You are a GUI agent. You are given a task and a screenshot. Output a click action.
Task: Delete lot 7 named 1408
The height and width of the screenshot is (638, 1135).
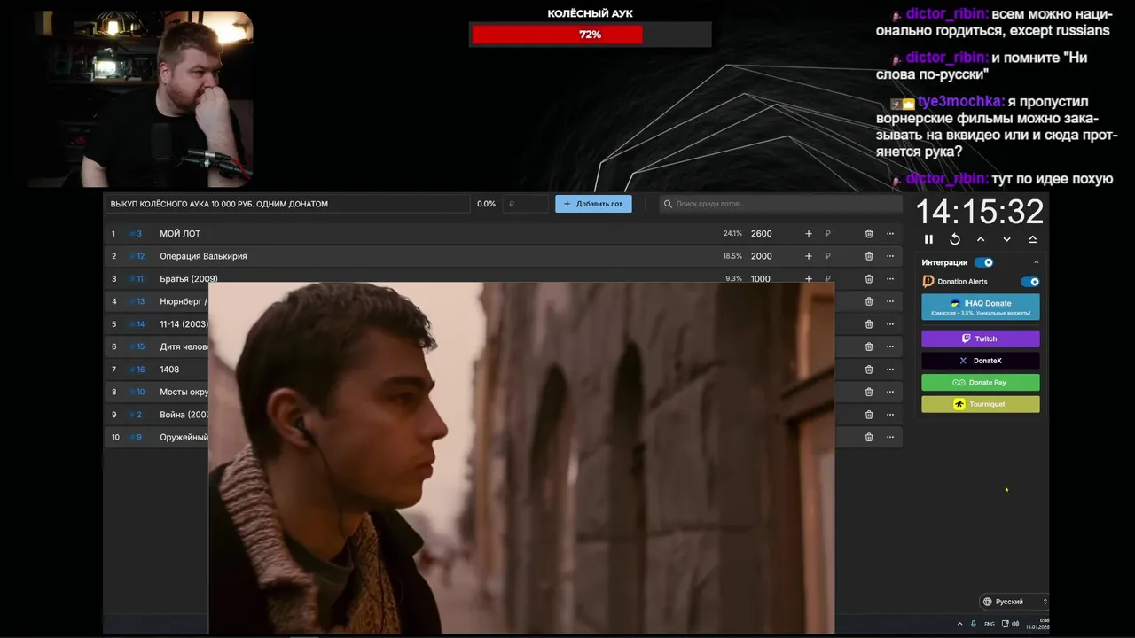point(869,370)
